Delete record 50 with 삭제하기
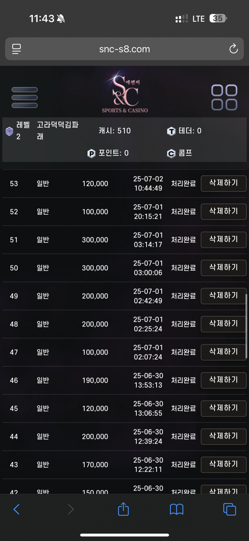Viewport: 249px width, 541px height. point(224,268)
